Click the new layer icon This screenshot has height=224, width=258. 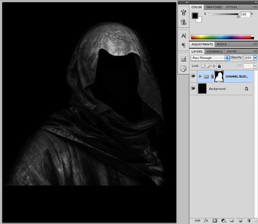[240, 220]
